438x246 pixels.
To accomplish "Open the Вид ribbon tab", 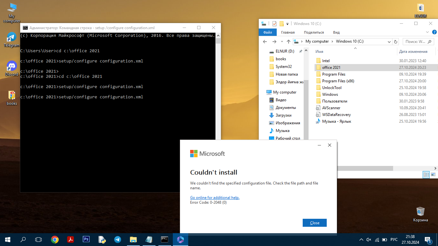I will tap(336, 32).
